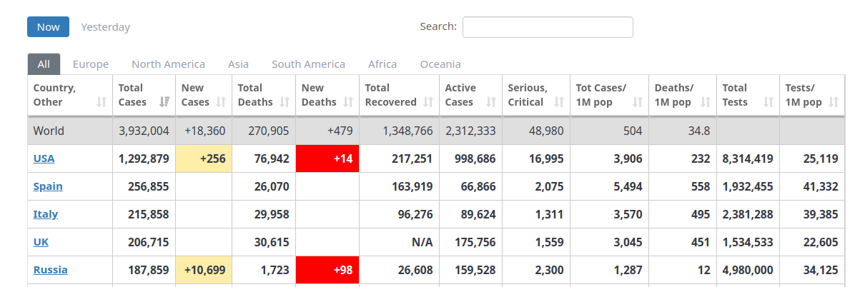Click Serious, Critical sort icon

coord(559,102)
